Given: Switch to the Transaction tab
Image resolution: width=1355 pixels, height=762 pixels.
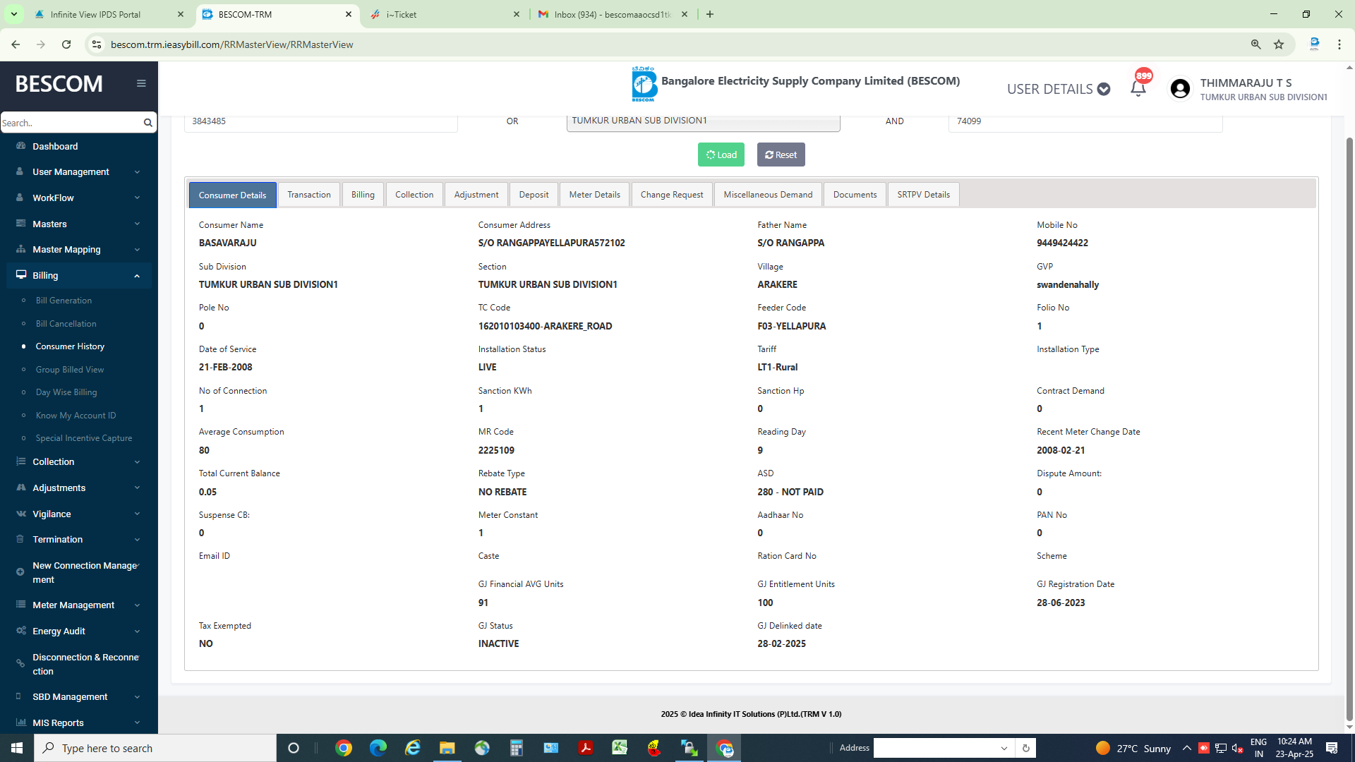Looking at the screenshot, I should (x=308, y=195).
